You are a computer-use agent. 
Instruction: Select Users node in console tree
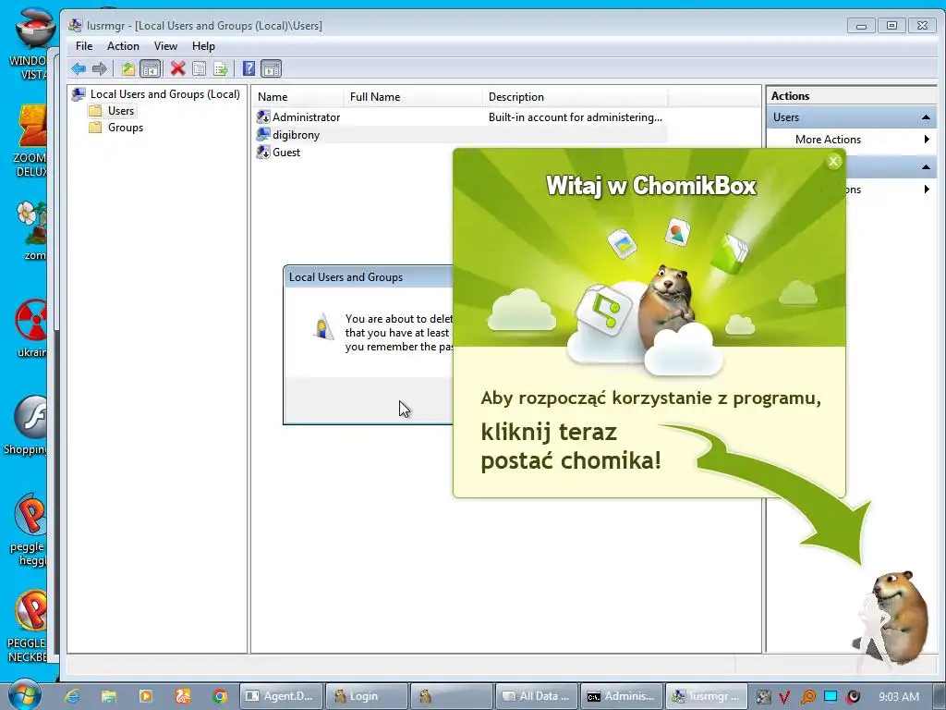coord(121,111)
